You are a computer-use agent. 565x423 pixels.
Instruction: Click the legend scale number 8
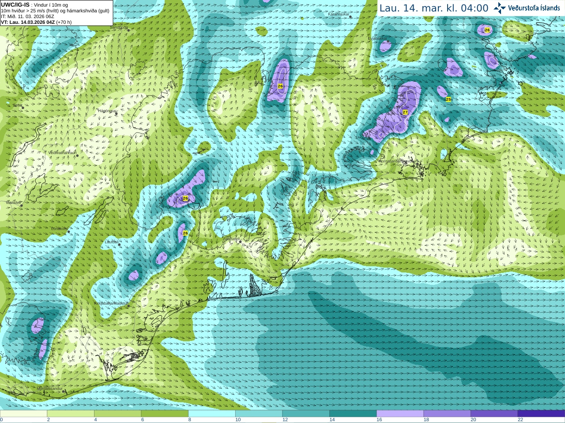click(190, 420)
